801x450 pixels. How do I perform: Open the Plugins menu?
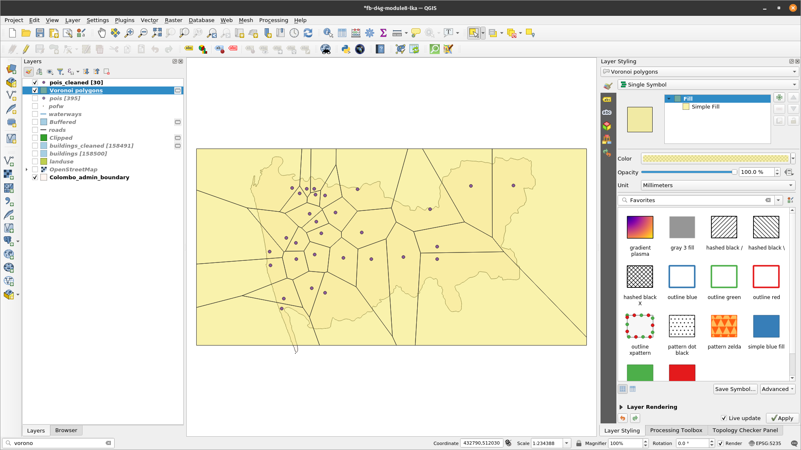[x=124, y=20]
